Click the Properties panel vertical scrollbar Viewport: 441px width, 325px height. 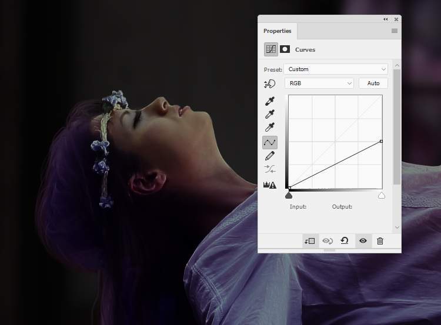click(397, 127)
